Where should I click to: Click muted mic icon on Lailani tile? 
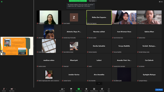pyautogui.click(x=88, y=66)
